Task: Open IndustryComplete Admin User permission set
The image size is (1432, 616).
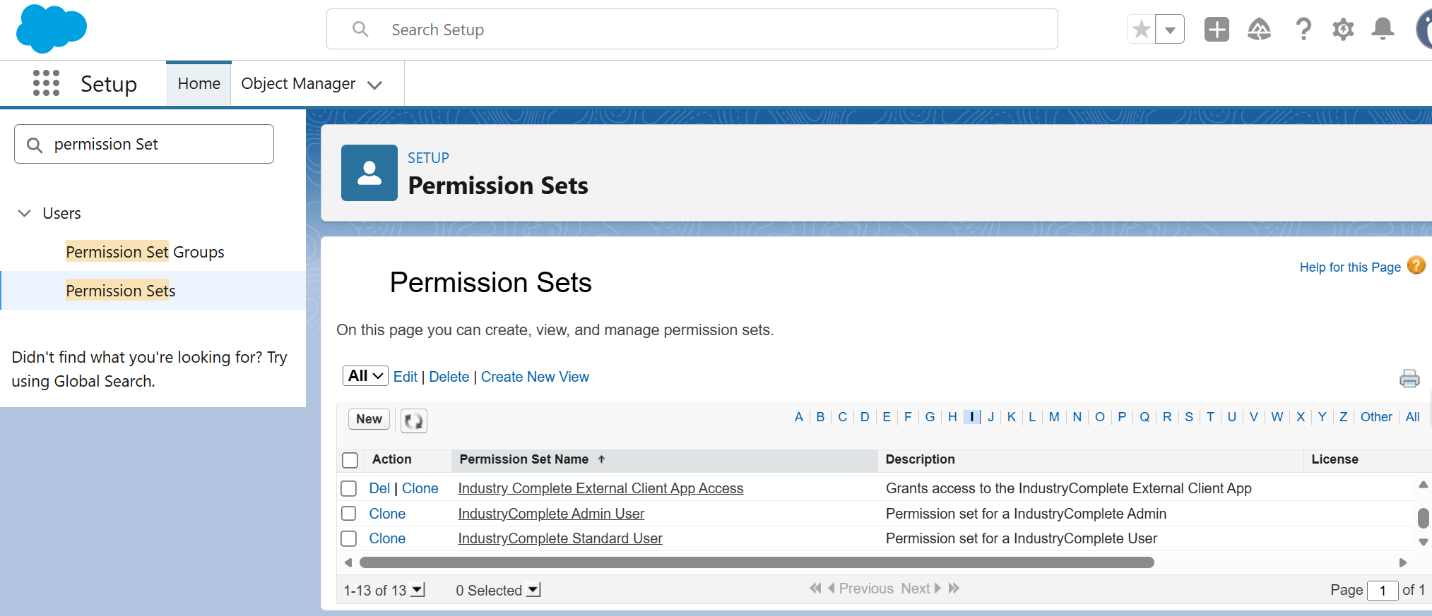Action: coord(551,514)
